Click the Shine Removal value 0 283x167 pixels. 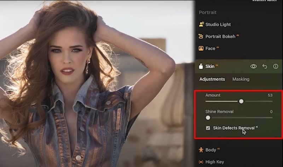point(271,112)
